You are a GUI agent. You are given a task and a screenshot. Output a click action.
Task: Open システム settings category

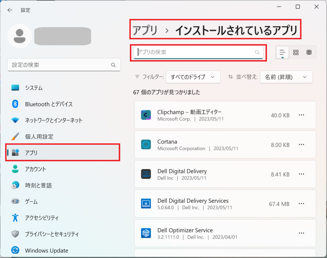coord(64,88)
